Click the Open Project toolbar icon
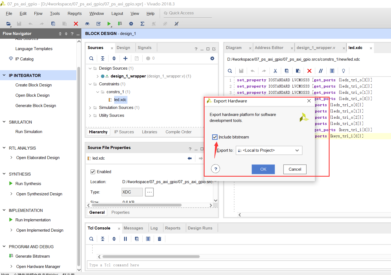The image size is (391, 275). pyautogui.click(x=8, y=24)
